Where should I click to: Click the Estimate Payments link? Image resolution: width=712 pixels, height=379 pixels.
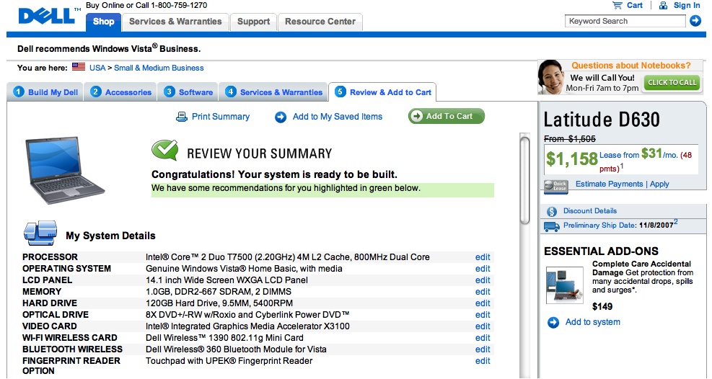pyautogui.click(x=610, y=184)
